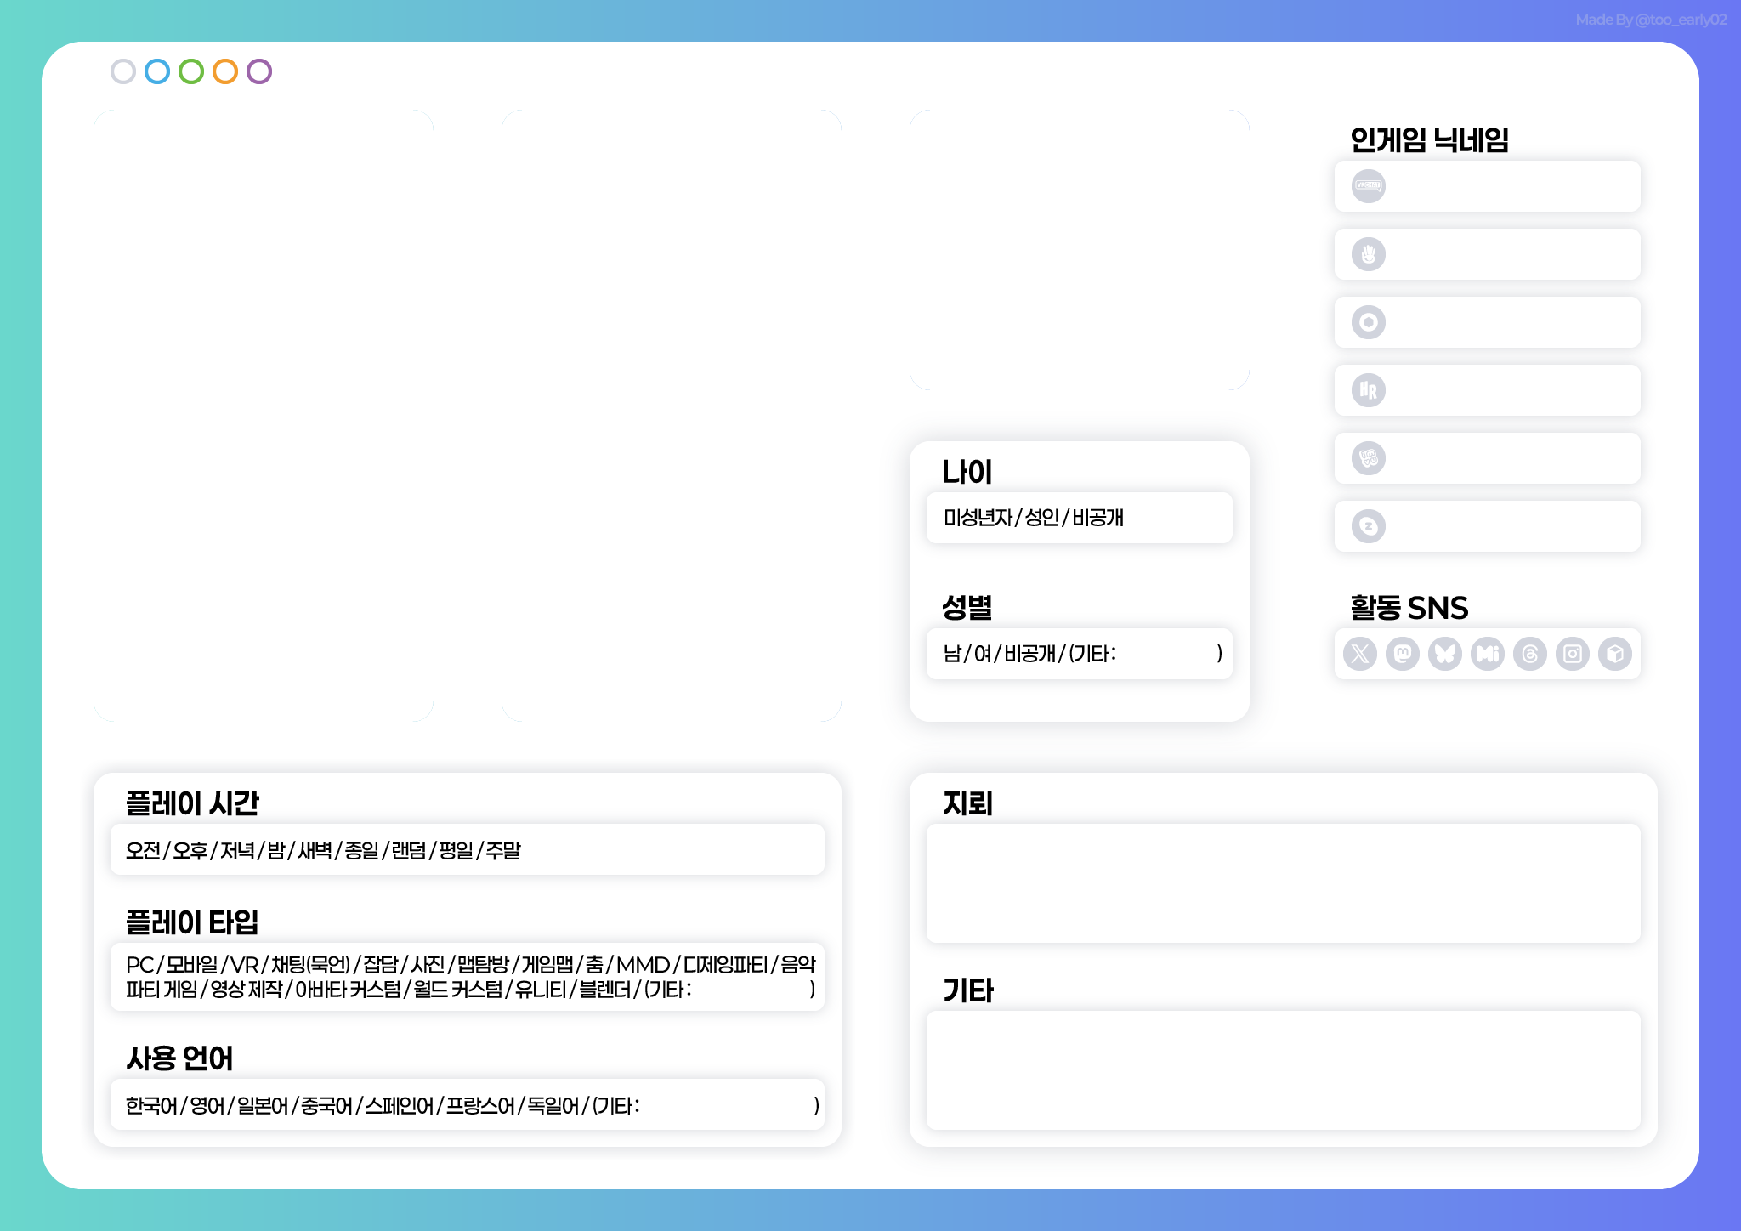
Task: Select the Instagram SNS icon
Action: click(x=1572, y=654)
